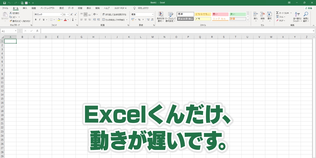The width and height of the screenshot is (316, 158).
Task: Toggle left horizontal alignment
Action: click(x=81, y=19)
